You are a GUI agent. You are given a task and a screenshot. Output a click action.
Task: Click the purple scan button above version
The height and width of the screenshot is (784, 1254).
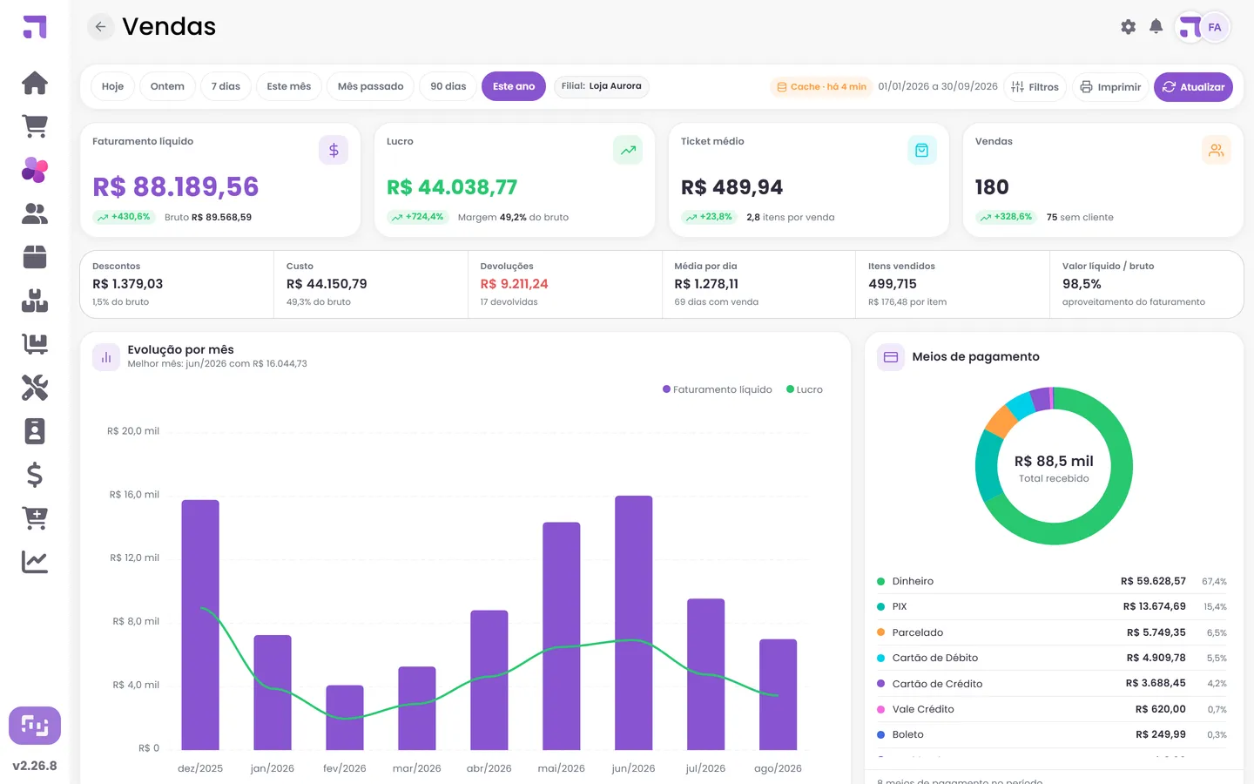tap(35, 726)
